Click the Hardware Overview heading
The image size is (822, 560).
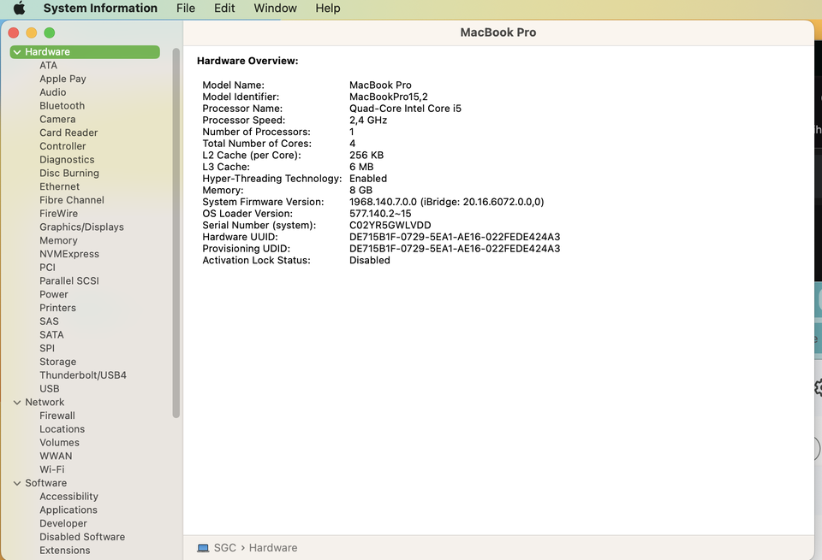point(247,61)
